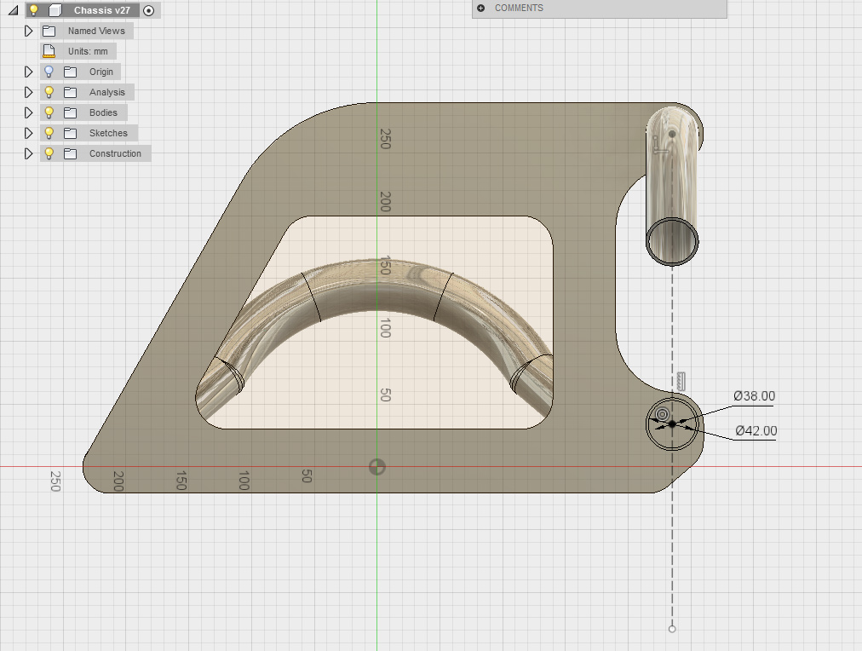
Task: Select the Ø38.00 diameter dimension
Action: 754,396
